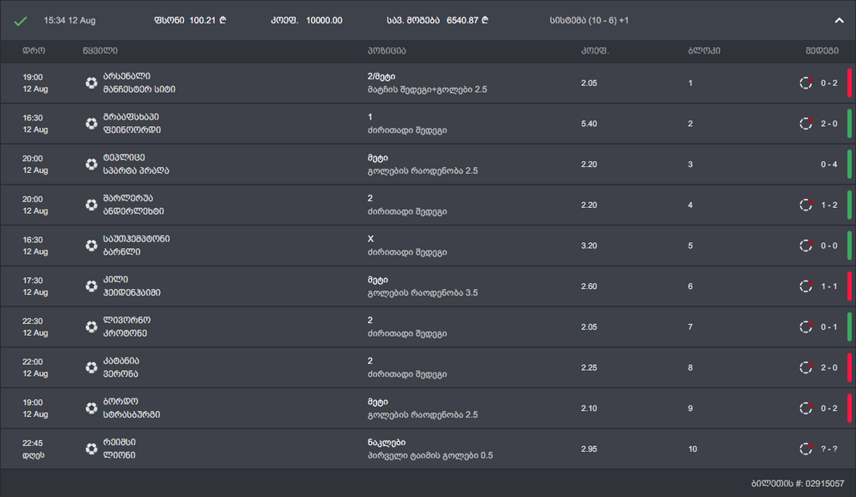The height and width of the screenshot is (497, 856).
Task: Click the football icon beside საუთჰემპტონი match
Action: 91,246
